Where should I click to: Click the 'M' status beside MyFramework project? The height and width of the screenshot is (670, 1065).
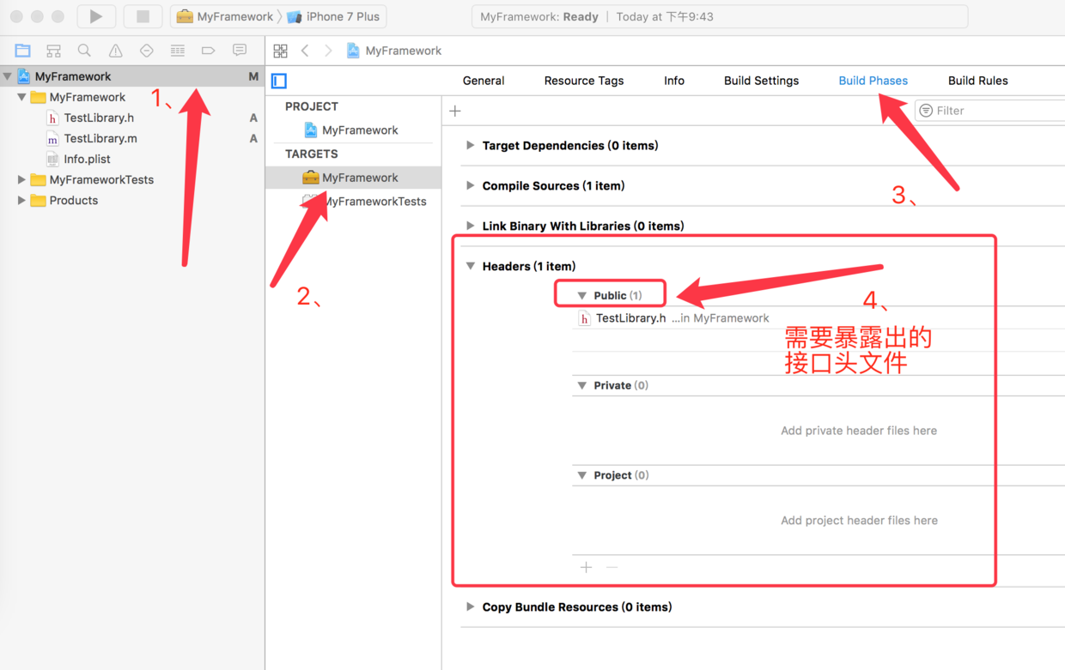tap(253, 76)
